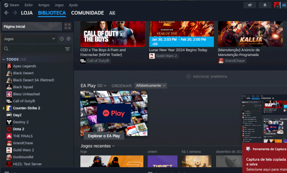This screenshot has height=173, width=287.
Task: Open the Counter-Strike 2 recent game cover
Action: (x=112, y=161)
